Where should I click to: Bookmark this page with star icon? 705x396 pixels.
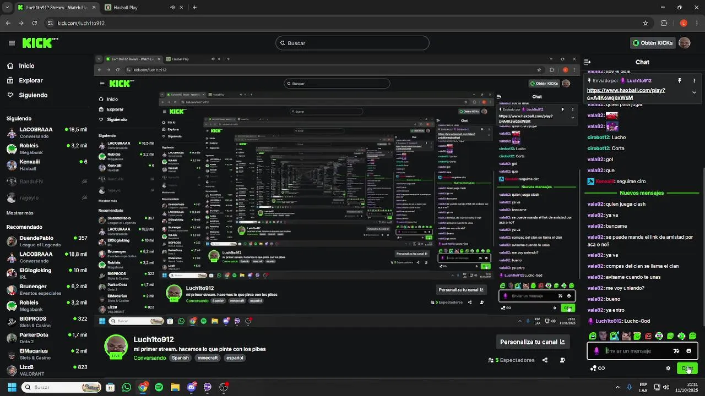pyautogui.click(x=646, y=23)
